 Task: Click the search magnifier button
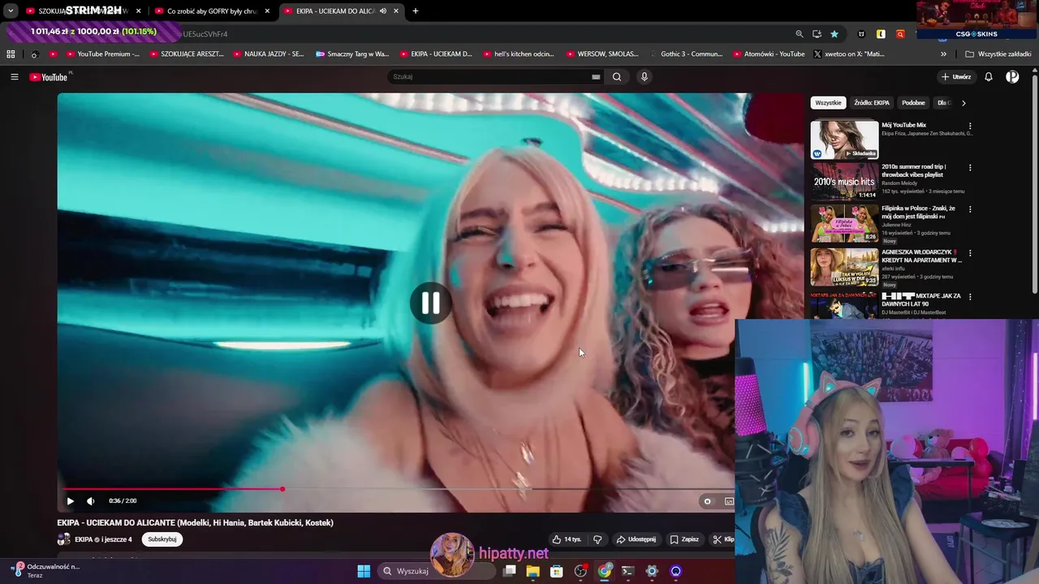click(x=617, y=77)
